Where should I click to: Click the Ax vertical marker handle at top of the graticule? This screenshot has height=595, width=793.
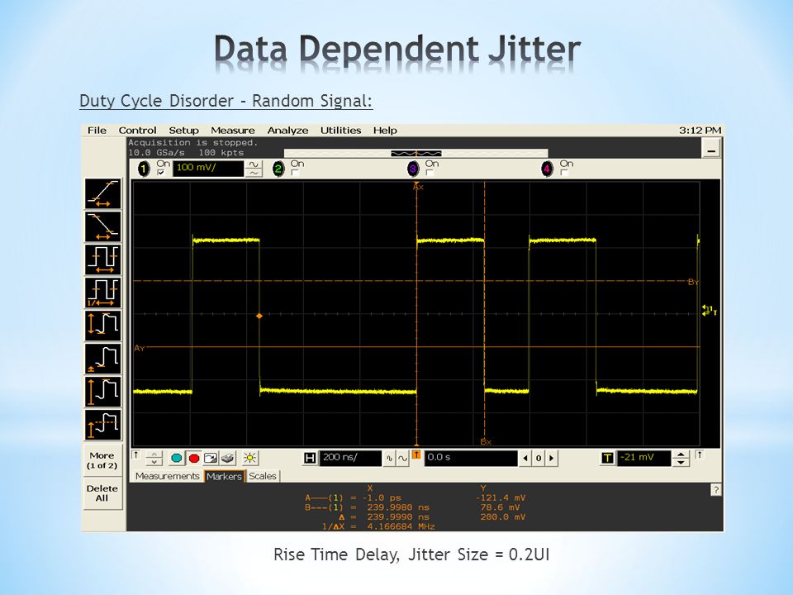(x=417, y=186)
